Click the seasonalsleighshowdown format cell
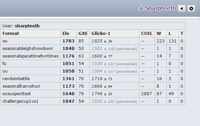The width and height of the screenshot is (200, 126). coord(30,49)
